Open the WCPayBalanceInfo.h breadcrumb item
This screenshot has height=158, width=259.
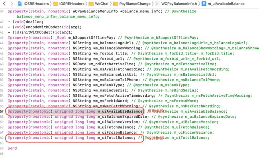pyautogui.click(x=179, y=4)
